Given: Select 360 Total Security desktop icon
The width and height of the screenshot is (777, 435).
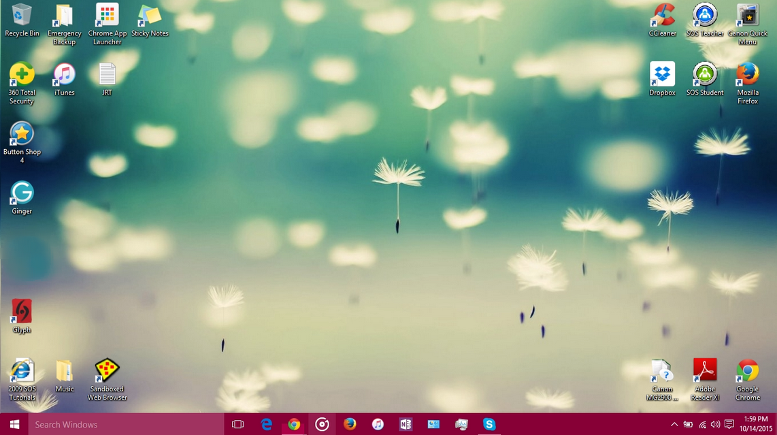Looking at the screenshot, I should 22,83.
